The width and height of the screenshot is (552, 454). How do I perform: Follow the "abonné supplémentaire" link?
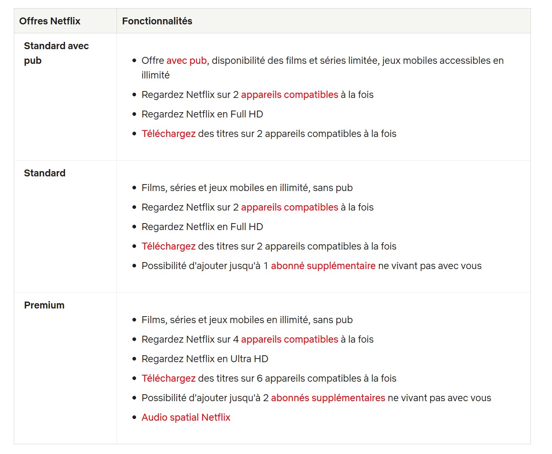click(323, 266)
